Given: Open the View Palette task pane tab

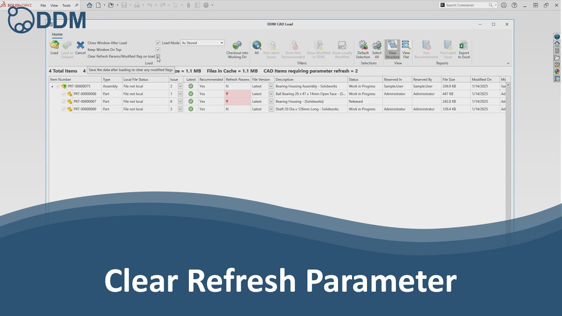Looking at the screenshot, I should [557, 65].
